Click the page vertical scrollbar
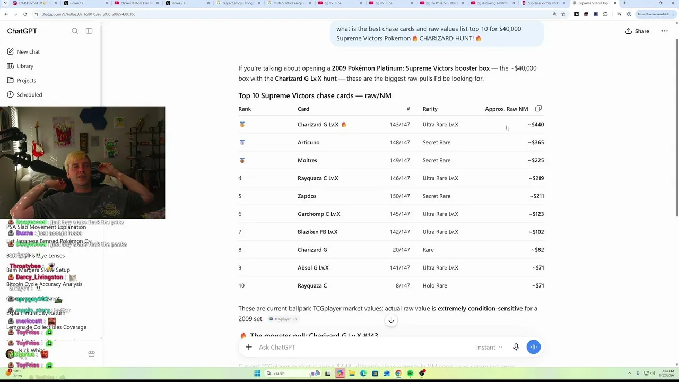The width and height of the screenshot is (679, 382). pos(676,127)
